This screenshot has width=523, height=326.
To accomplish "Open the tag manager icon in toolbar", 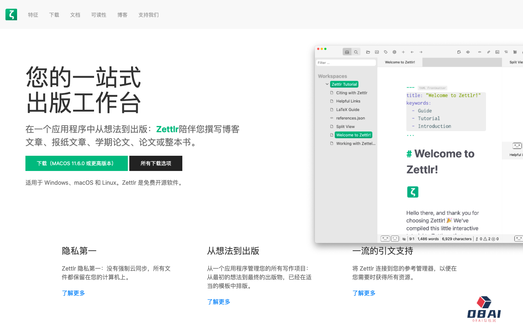I will [386, 52].
